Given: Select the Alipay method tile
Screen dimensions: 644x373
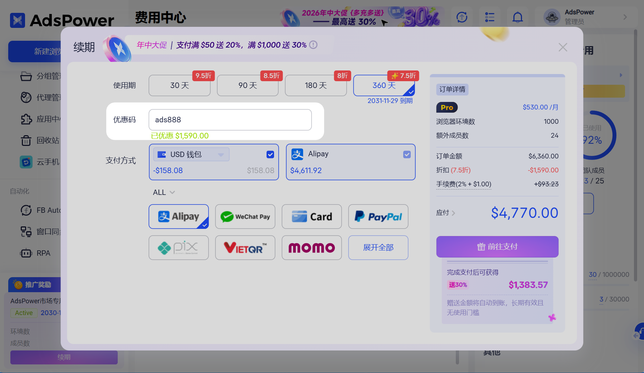Looking at the screenshot, I should [179, 216].
